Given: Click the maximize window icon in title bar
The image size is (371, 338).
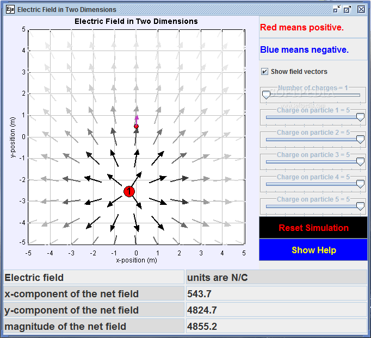Looking at the screenshot, I should pyautogui.click(x=348, y=9).
